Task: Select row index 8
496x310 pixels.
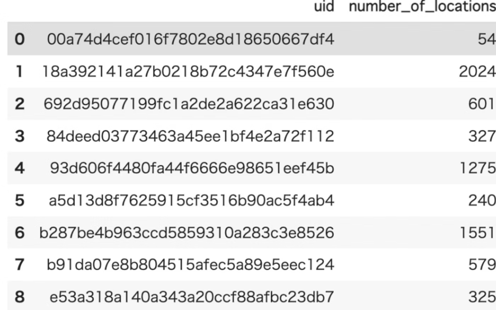Action: click(20, 297)
